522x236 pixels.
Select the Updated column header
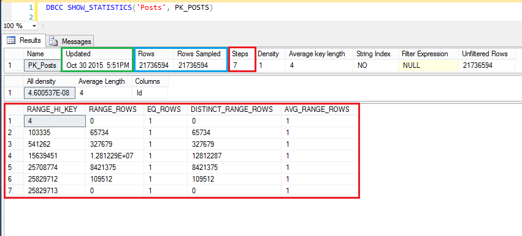(x=98, y=54)
